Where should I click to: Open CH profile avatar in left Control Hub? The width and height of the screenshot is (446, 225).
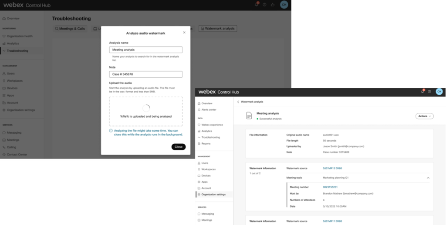point(284,4)
